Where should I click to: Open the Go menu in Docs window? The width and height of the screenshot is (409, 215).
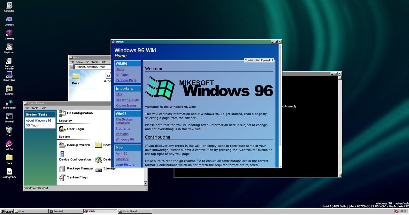(x=87, y=62)
